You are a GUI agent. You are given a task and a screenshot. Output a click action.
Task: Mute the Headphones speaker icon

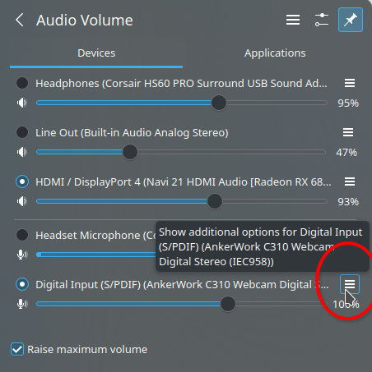click(22, 103)
